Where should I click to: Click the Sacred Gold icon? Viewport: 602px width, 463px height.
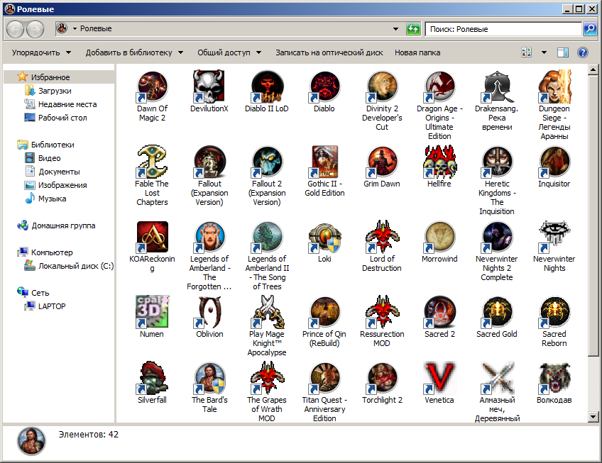coord(497,312)
